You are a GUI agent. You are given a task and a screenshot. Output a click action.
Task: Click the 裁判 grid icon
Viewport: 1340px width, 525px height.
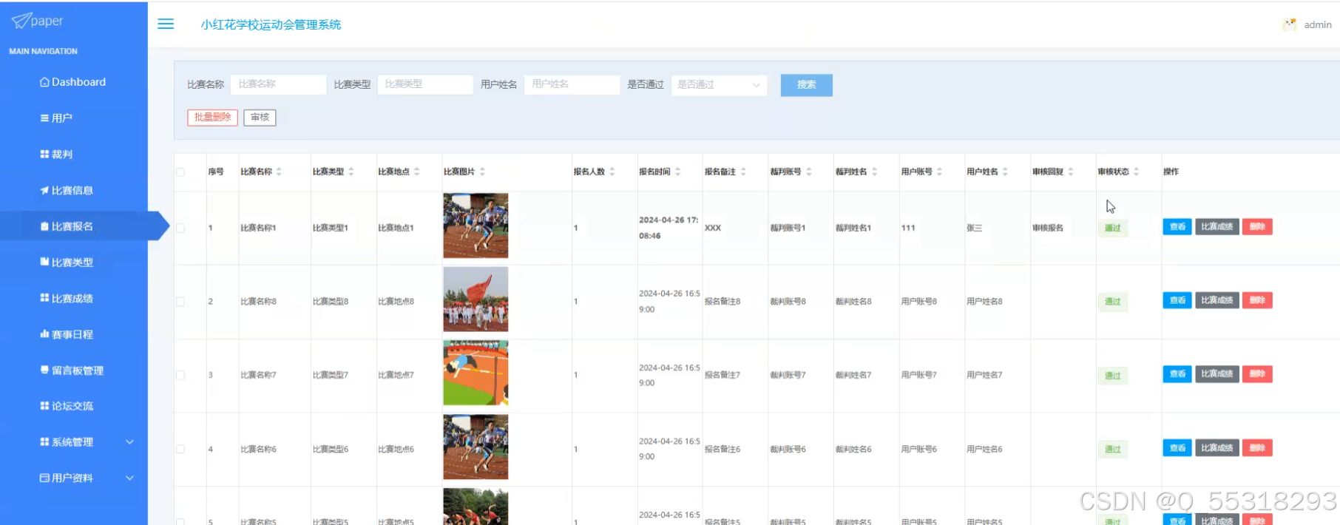pos(44,155)
